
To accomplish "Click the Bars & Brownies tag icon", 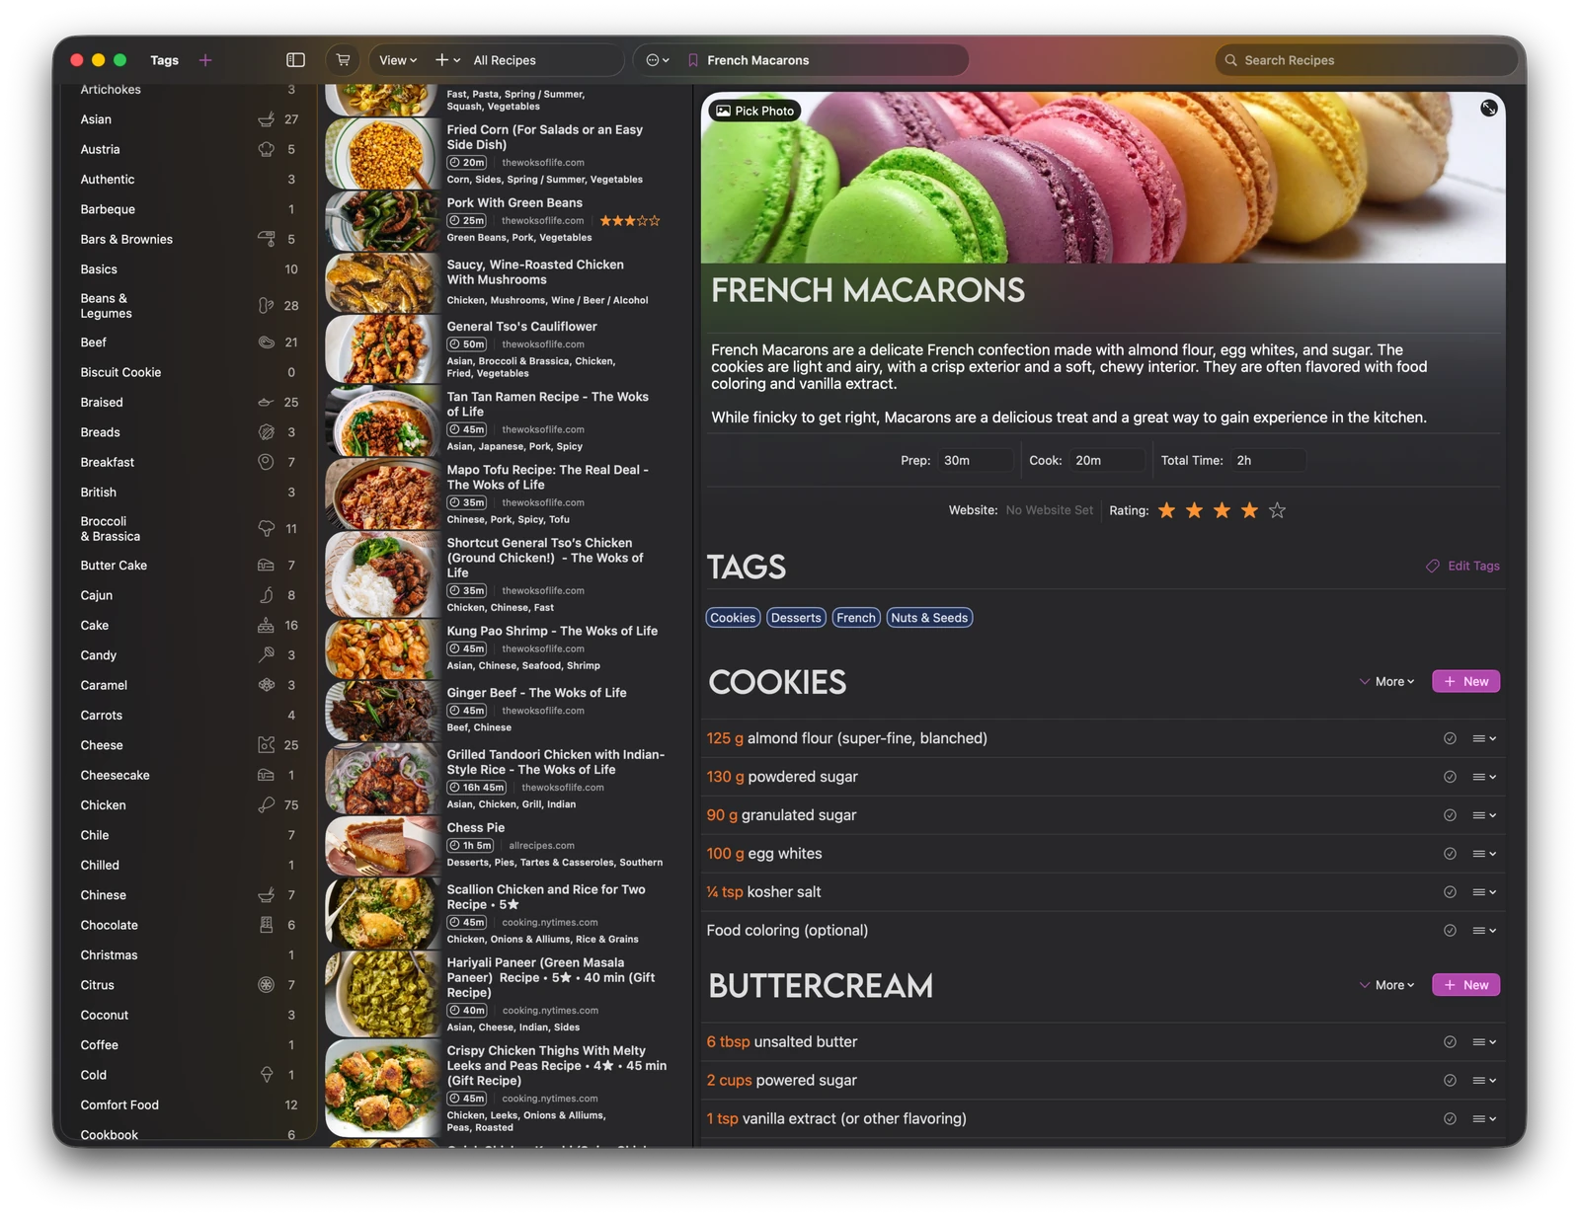I will (266, 239).
